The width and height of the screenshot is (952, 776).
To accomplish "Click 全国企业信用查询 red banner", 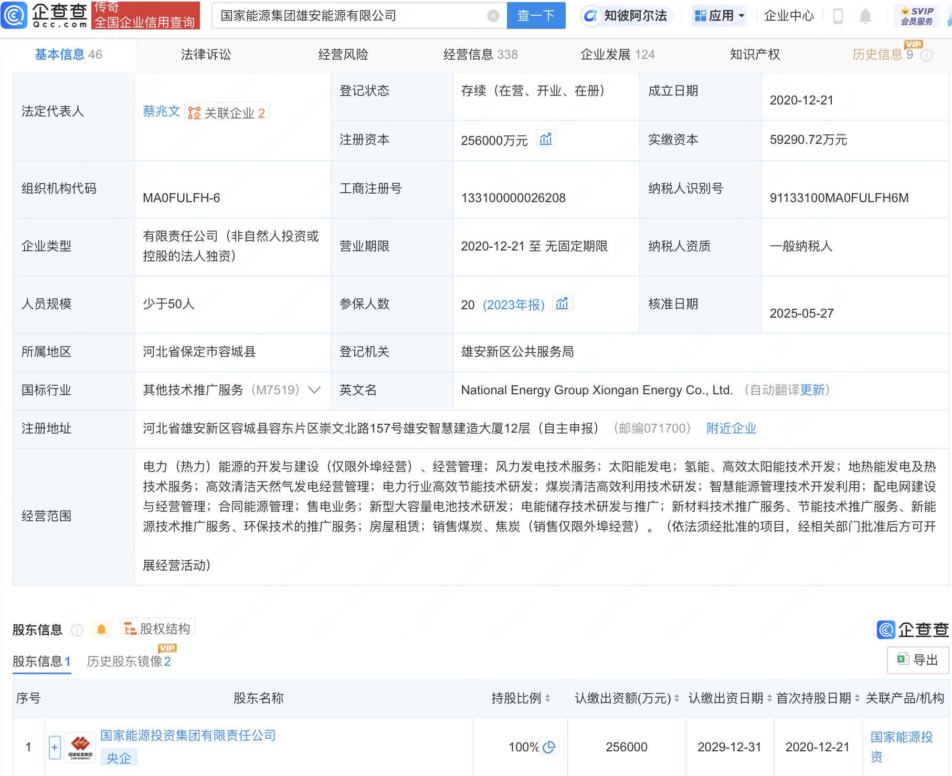I will click(x=145, y=15).
